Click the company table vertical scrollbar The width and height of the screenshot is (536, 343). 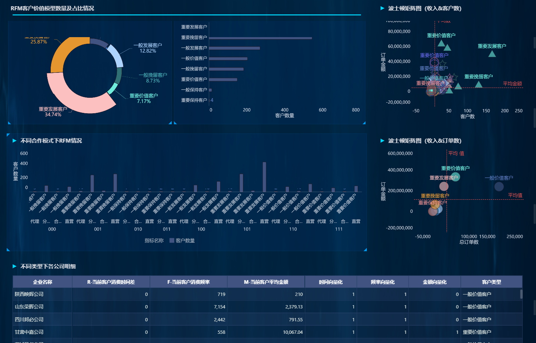point(521,294)
